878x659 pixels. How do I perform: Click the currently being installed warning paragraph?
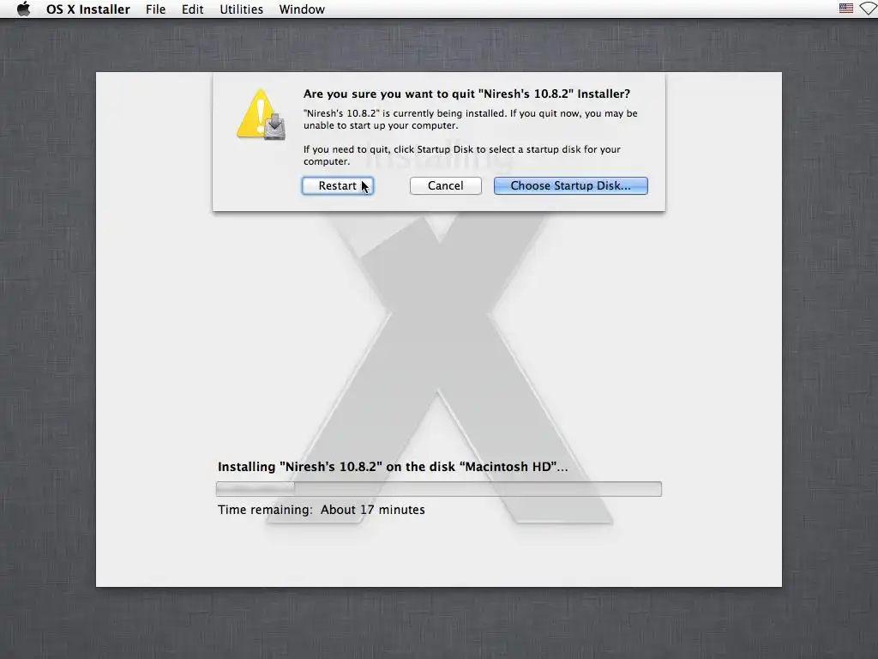(471, 119)
